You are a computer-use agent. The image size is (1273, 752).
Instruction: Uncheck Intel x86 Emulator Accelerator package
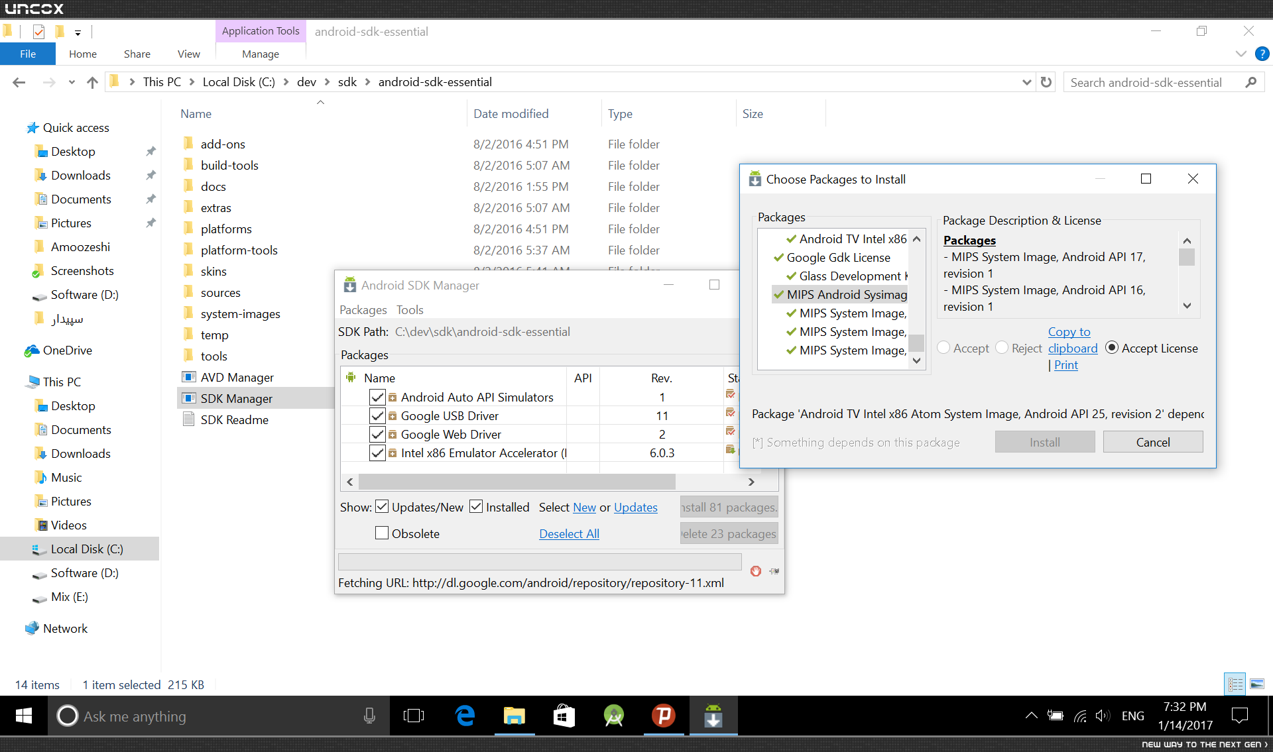click(x=377, y=453)
